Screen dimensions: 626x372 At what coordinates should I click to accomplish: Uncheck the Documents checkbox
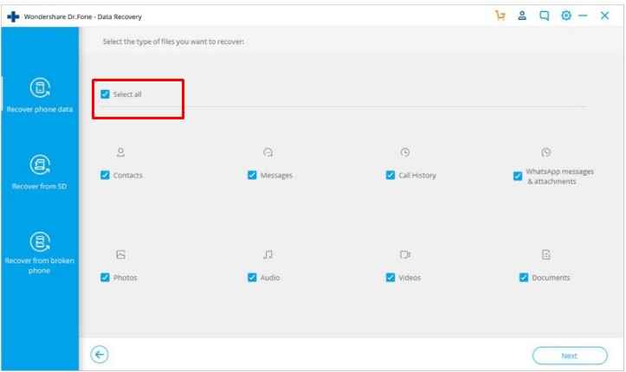coord(523,278)
